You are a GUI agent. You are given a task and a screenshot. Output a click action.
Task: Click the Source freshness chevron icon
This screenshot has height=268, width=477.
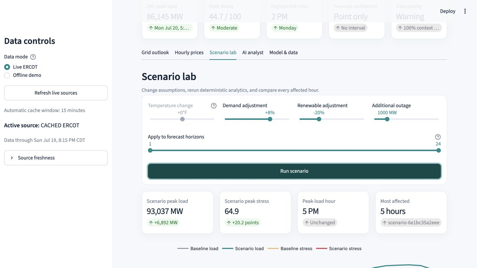[x=12, y=158]
